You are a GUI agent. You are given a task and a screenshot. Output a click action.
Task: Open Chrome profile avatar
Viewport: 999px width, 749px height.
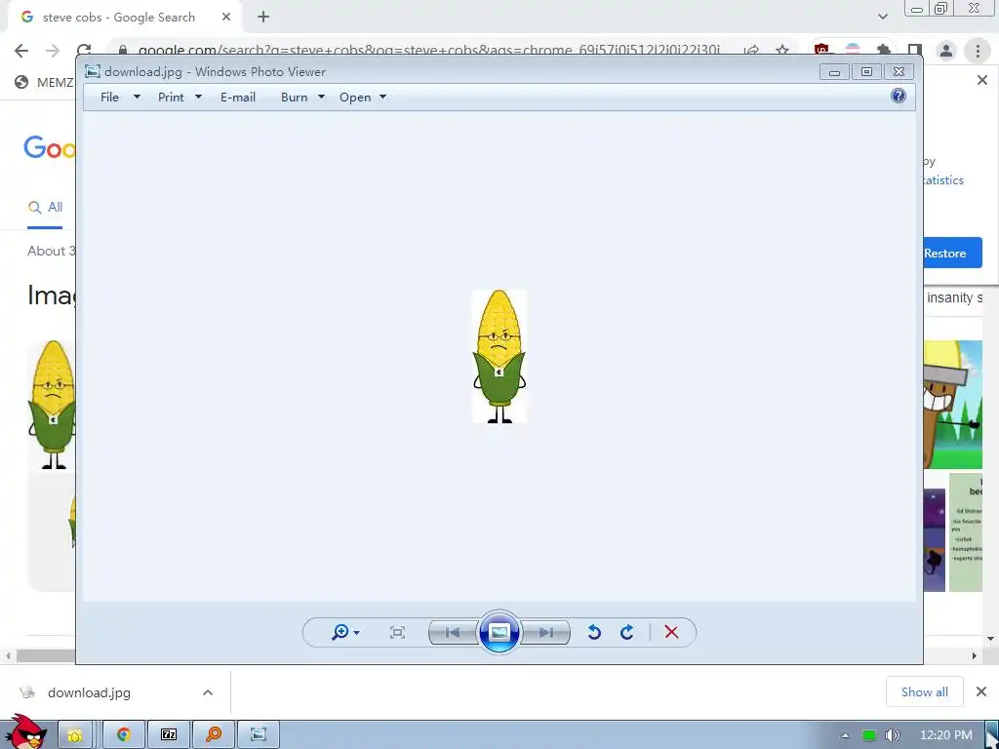(946, 51)
